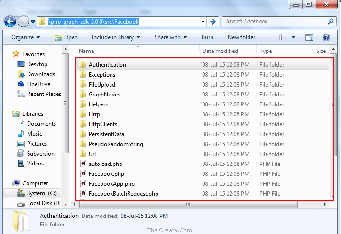The width and height of the screenshot is (341, 234).
Task: Click the file list scroll-left arrow
Action: click(x=74, y=204)
